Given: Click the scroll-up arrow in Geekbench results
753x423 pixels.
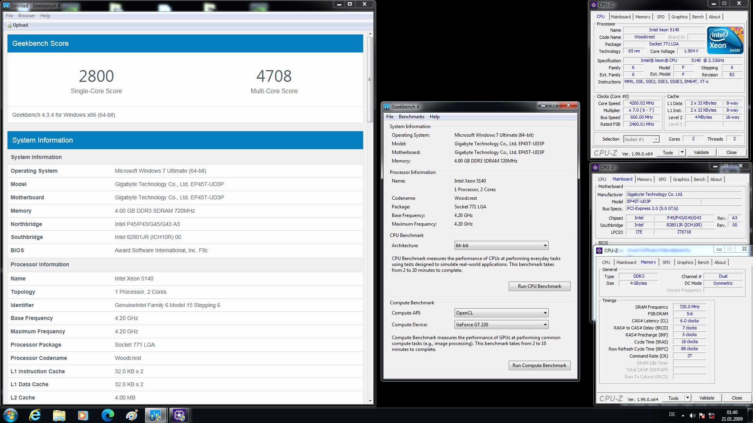Looking at the screenshot, I should (370, 34).
